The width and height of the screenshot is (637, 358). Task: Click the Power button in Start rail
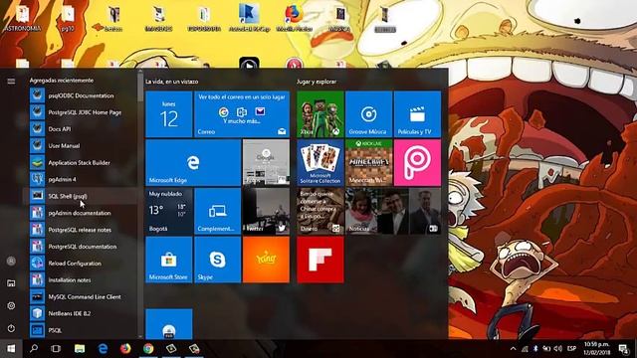click(11, 328)
